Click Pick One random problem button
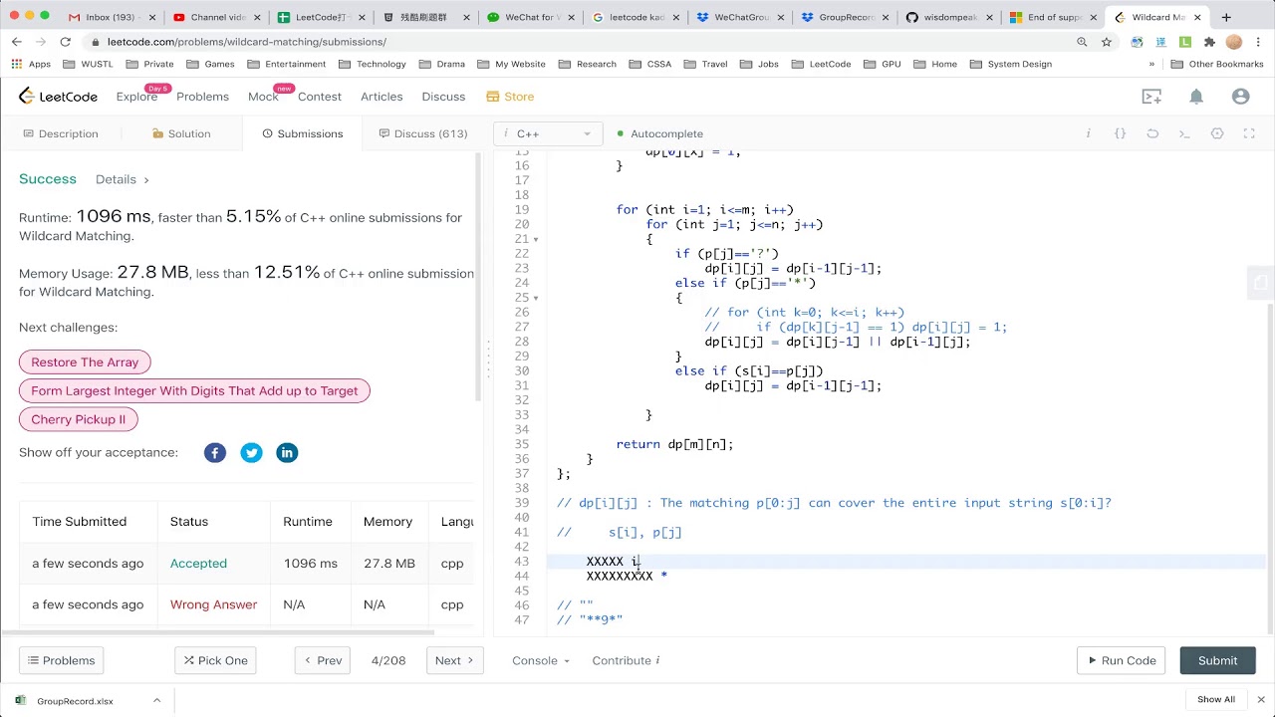The height and width of the screenshot is (717, 1275). (216, 660)
